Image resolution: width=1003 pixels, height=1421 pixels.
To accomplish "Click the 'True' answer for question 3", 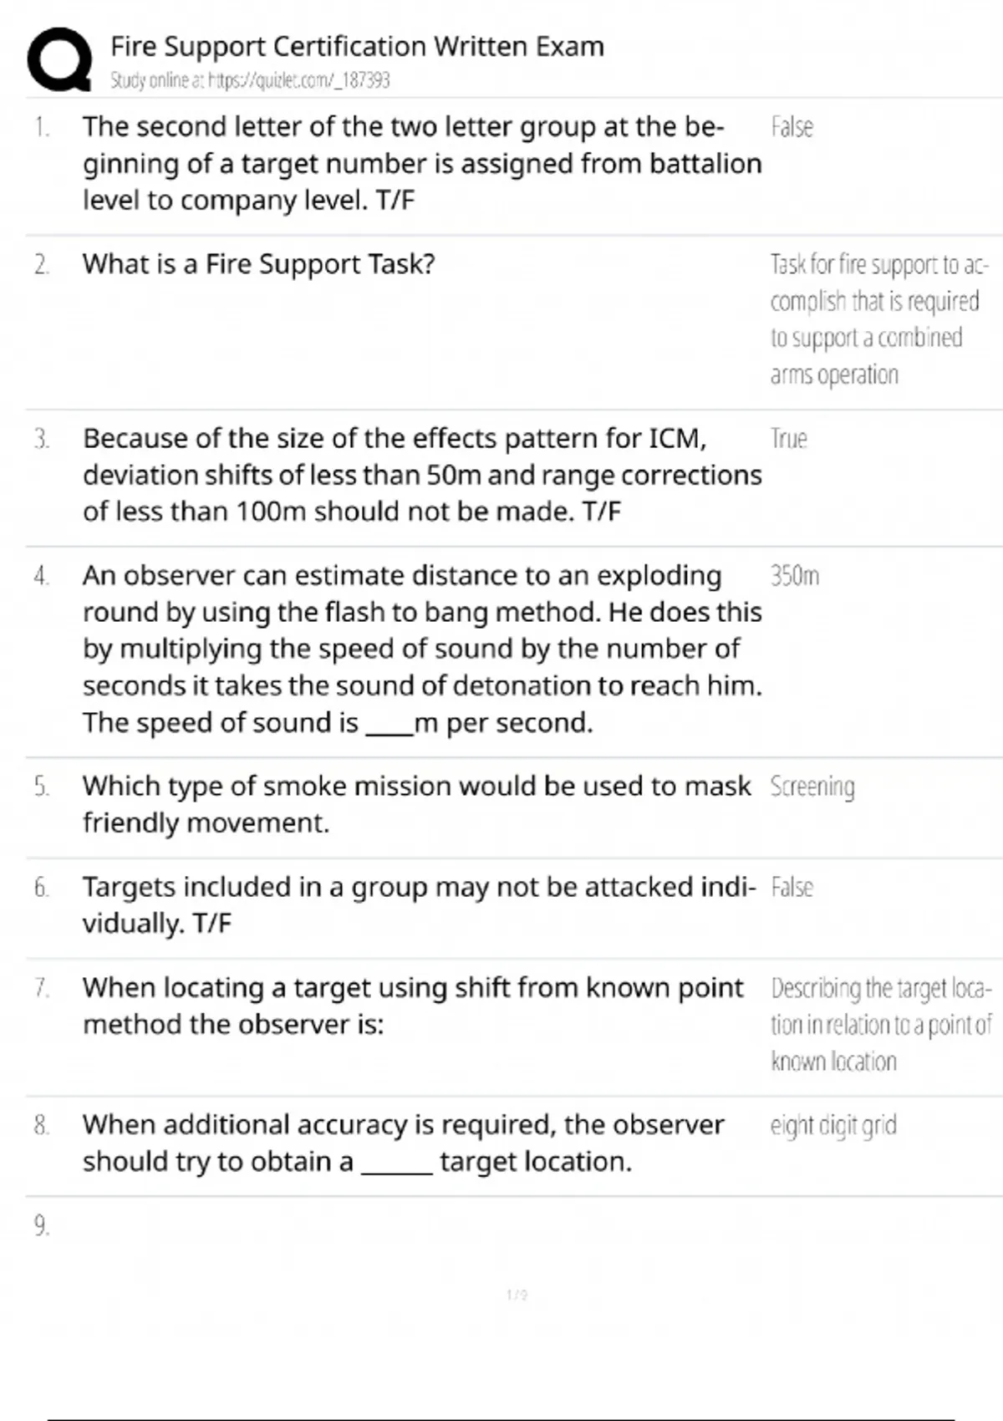I will click(x=788, y=439).
